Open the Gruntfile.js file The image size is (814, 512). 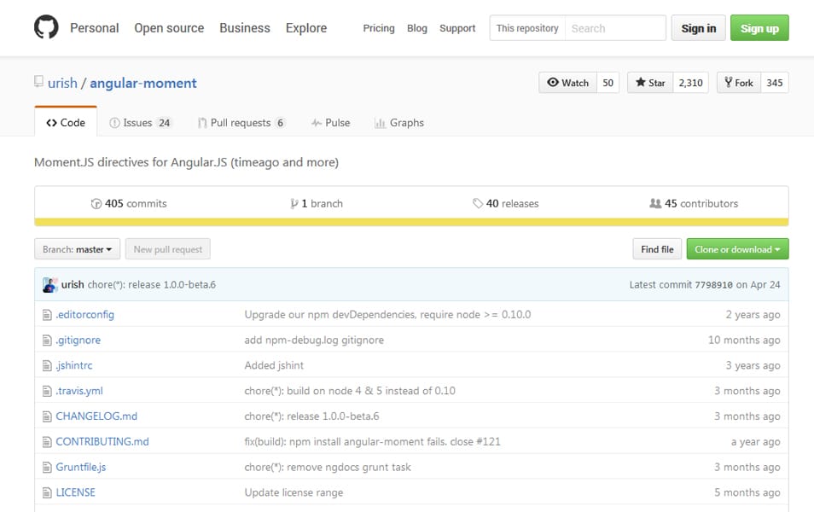pyautogui.click(x=81, y=468)
